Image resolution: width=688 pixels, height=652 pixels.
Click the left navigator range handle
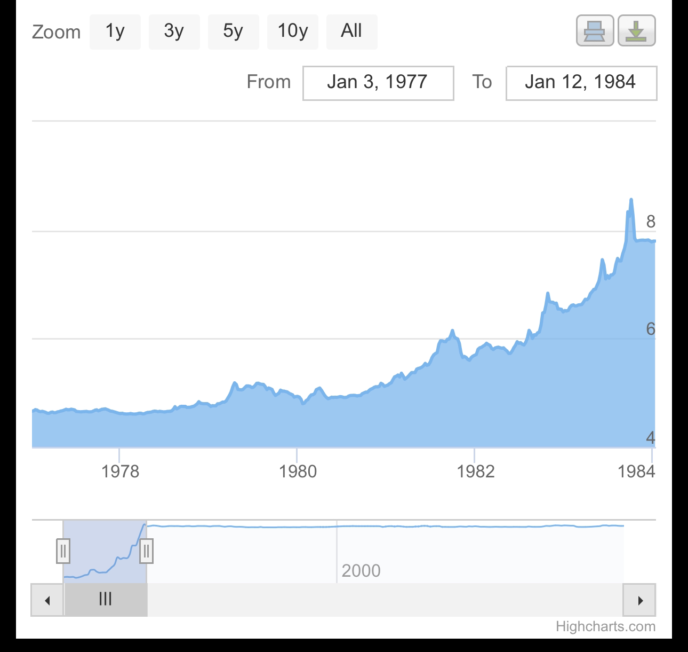coord(63,551)
